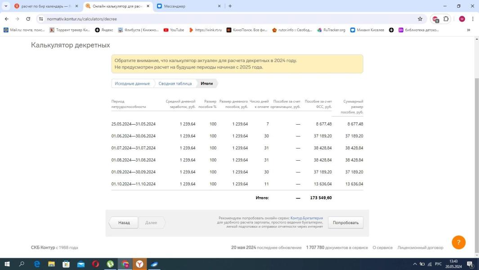
Task: Switch to the Мессенджер browser tab
Action: (x=188, y=6)
